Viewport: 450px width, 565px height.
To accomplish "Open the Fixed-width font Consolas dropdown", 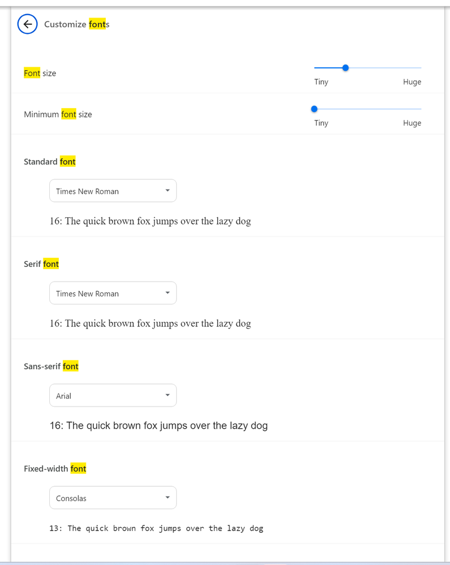I will (x=112, y=498).
